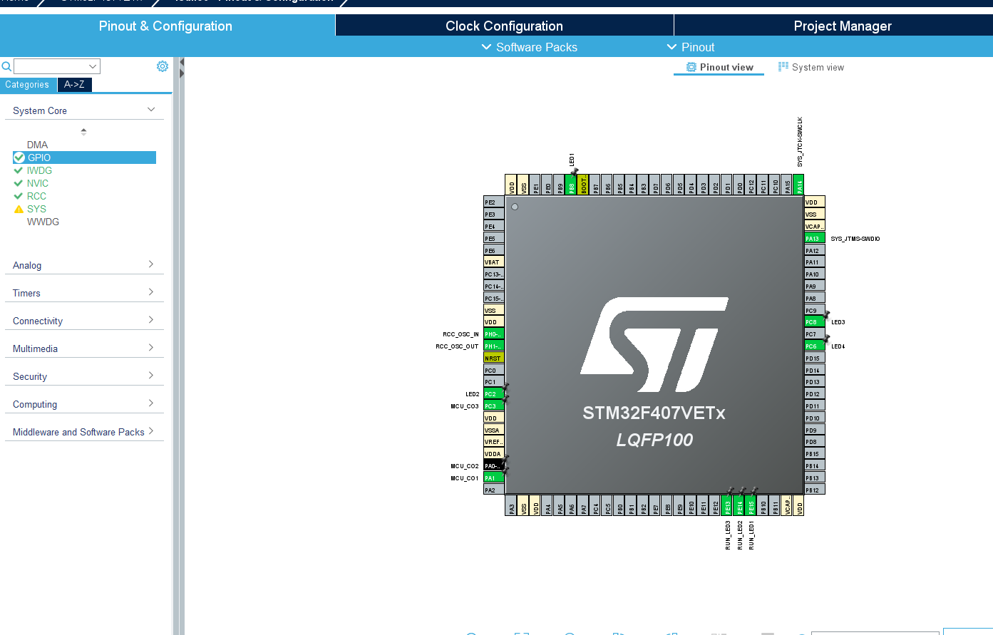The image size is (993, 635).
Task: Click the pushpin icon on pin PC8
Action: pyautogui.click(x=827, y=314)
